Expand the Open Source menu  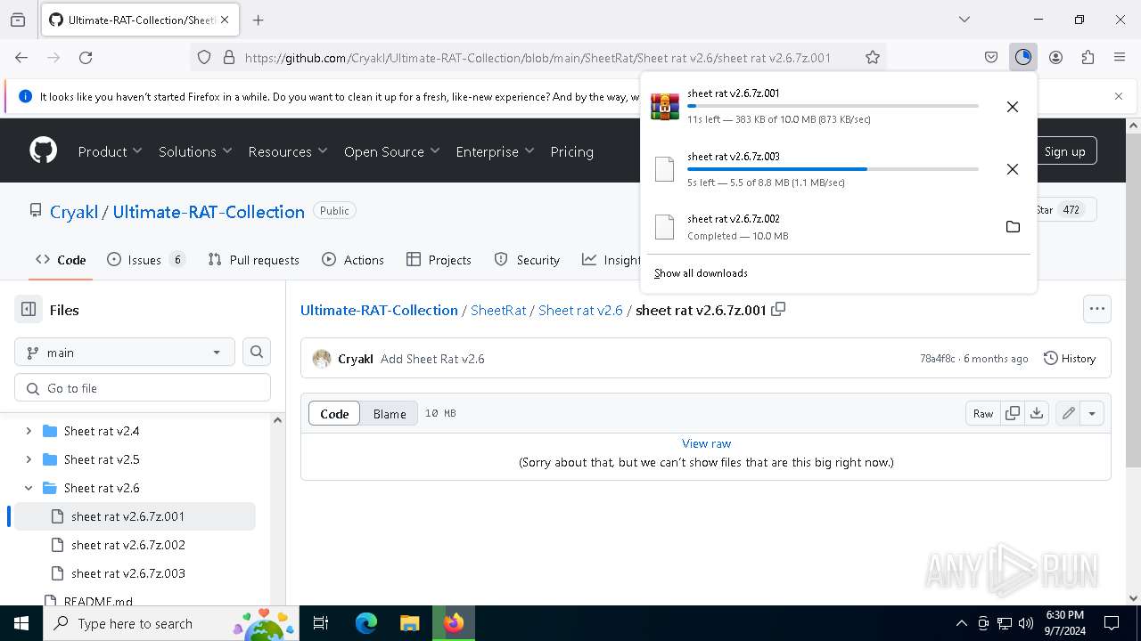tap(392, 151)
